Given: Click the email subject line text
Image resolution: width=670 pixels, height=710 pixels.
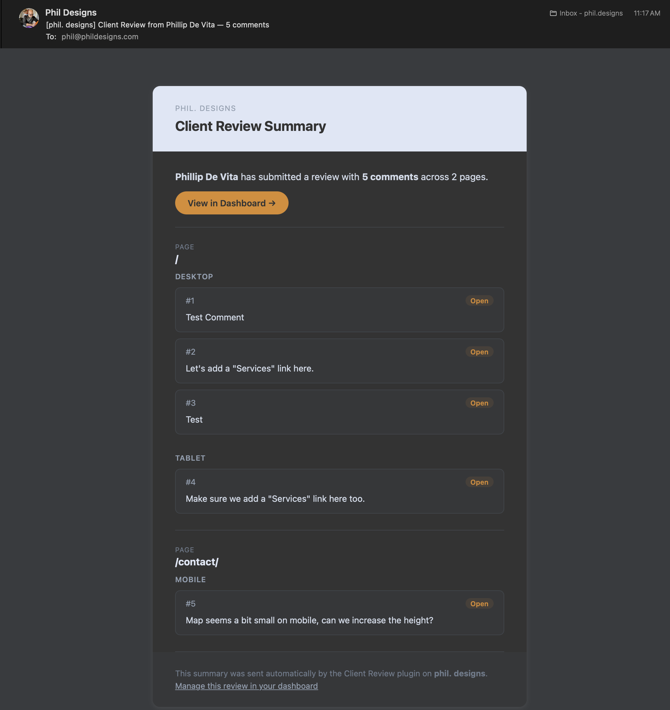Looking at the screenshot, I should pos(157,25).
